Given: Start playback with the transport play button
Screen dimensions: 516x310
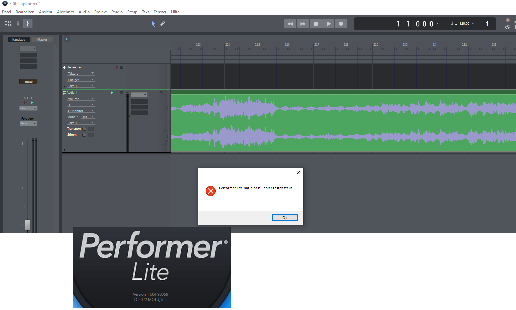Looking at the screenshot, I should (328, 24).
